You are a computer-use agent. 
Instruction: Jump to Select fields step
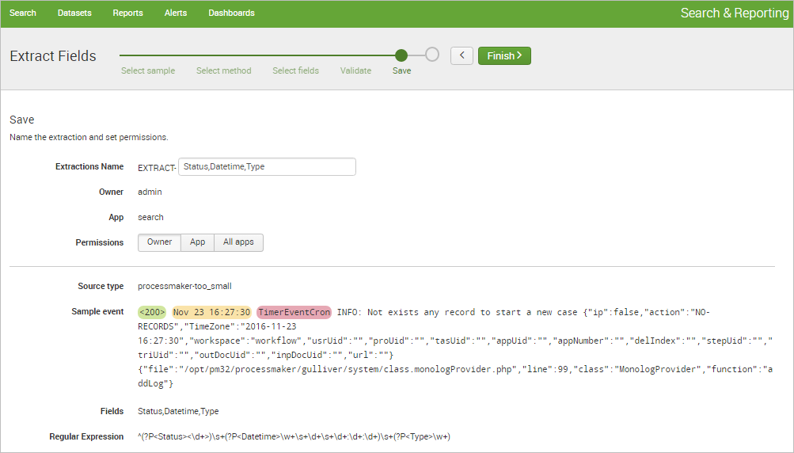tap(295, 70)
